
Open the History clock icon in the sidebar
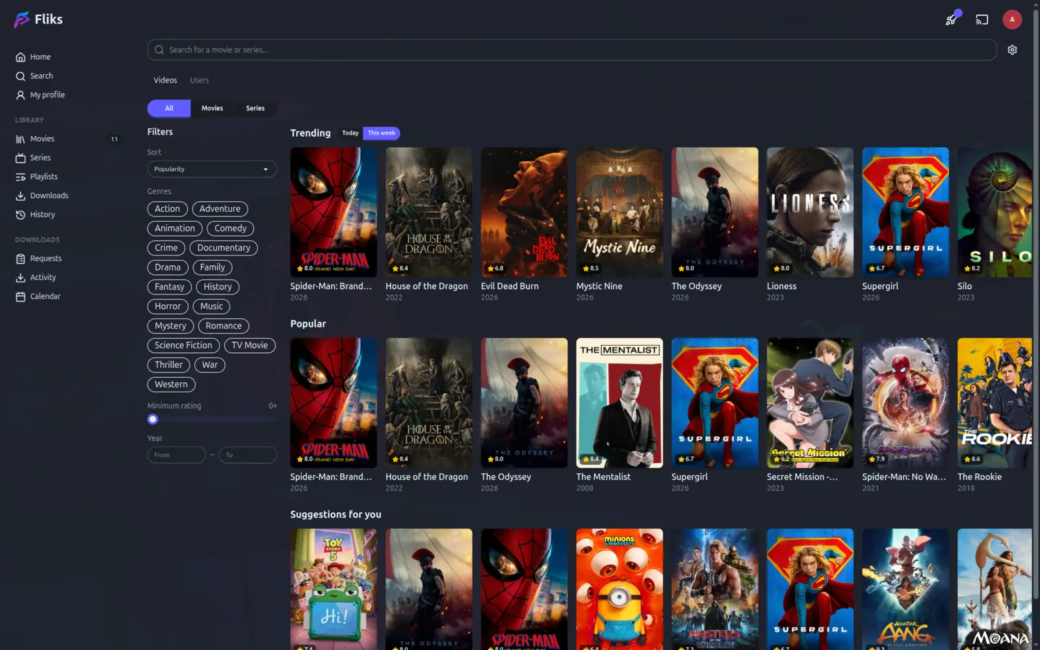(21, 214)
